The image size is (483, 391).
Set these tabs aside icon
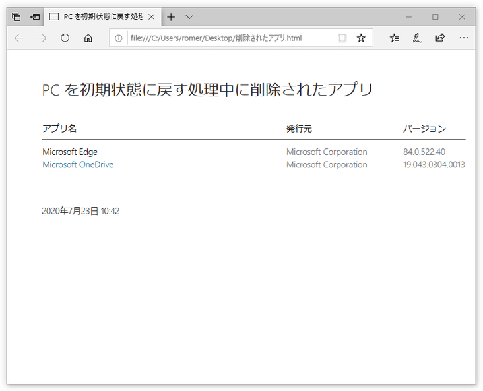click(35, 16)
